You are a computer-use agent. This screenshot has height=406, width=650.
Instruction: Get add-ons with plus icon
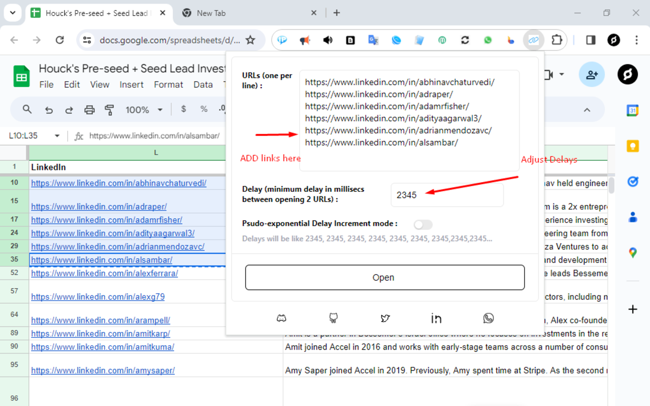[x=633, y=309]
